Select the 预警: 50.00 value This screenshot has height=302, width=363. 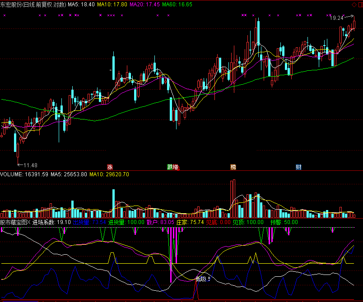click(x=284, y=222)
